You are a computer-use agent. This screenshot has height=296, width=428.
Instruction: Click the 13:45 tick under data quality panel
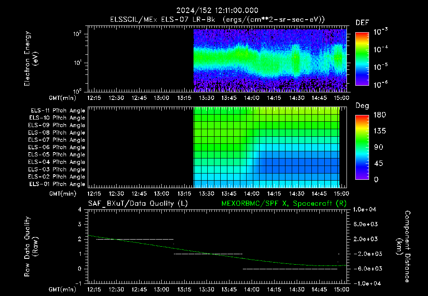[x=229, y=289]
